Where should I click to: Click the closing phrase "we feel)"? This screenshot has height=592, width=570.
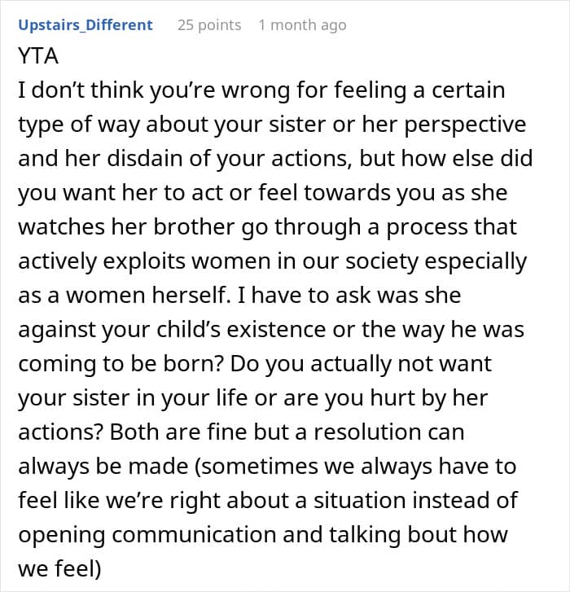pos(59,569)
